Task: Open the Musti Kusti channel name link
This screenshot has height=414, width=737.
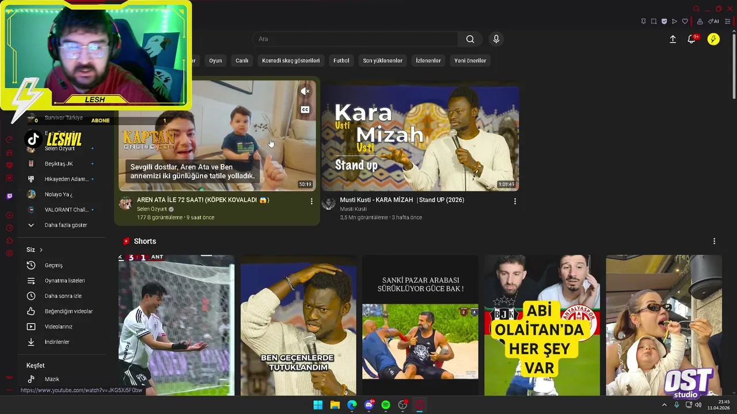Action: point(354,209)
